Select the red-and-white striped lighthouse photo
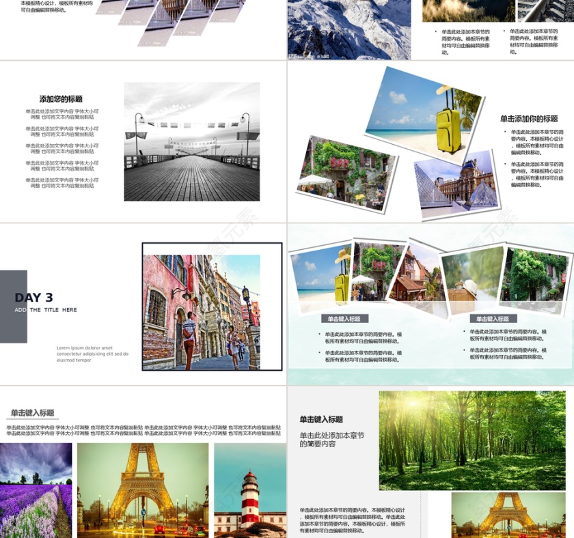The width and height of the screenshot is (574, 538). 250,490
